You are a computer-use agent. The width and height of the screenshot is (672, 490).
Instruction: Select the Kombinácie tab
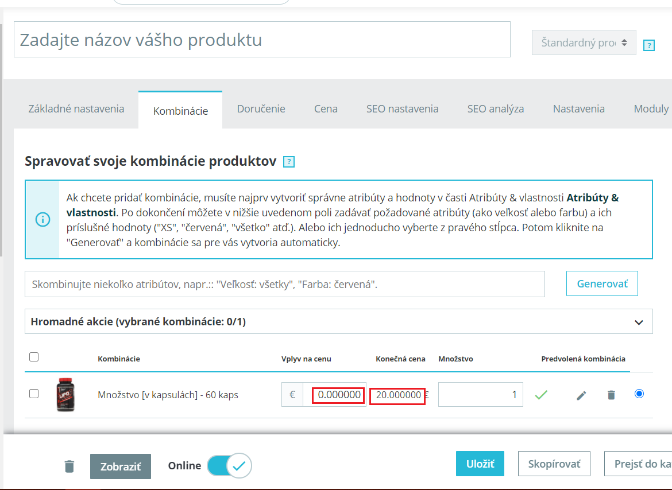point(180,110)
